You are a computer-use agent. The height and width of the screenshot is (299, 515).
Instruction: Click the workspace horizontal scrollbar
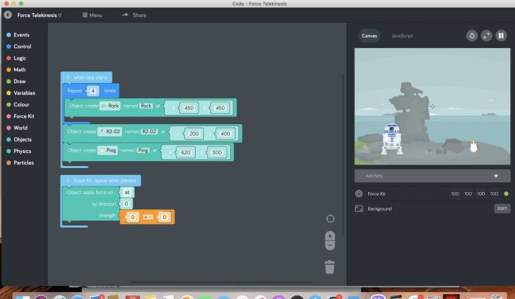point(220,283)
